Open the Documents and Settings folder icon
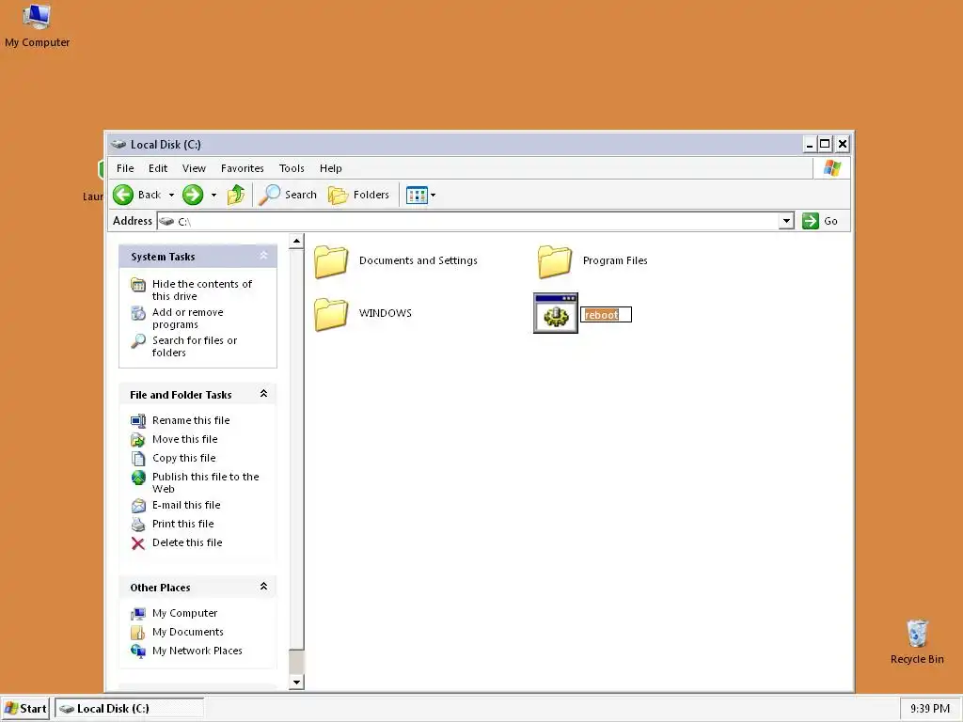Screen dimensions: 963x722 331,261
